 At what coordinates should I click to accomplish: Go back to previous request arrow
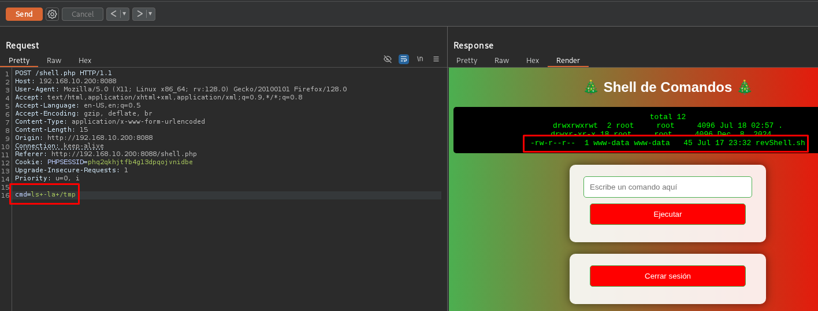113,13
